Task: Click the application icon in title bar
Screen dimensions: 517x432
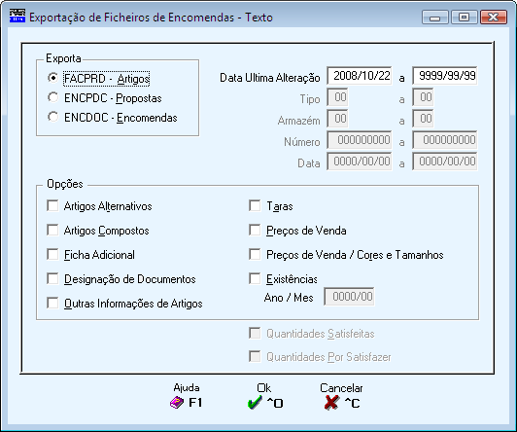Action: click(17, 16)
